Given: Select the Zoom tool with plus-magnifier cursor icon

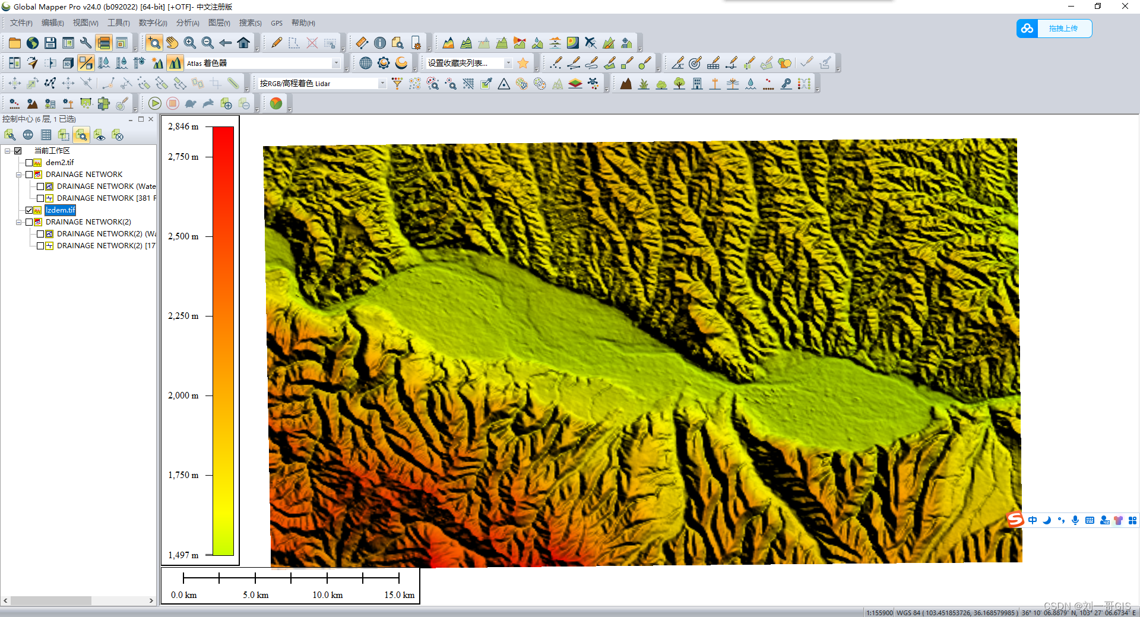Looking at the screenshot, I should (x=154, y=43).
